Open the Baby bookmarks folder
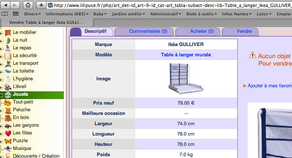292x158 pixels. 100,14
